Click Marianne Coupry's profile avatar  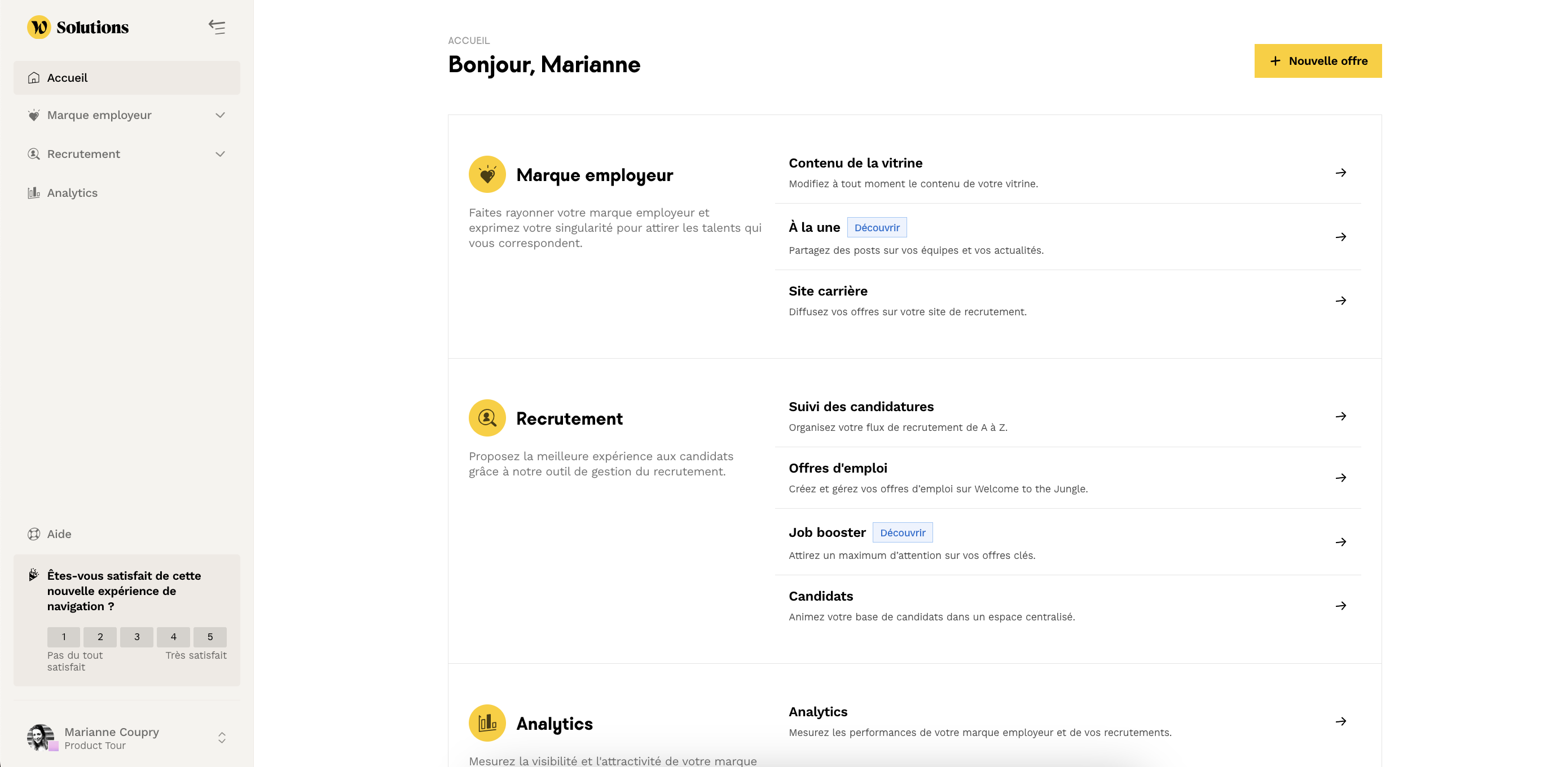[x=40, y=737]
